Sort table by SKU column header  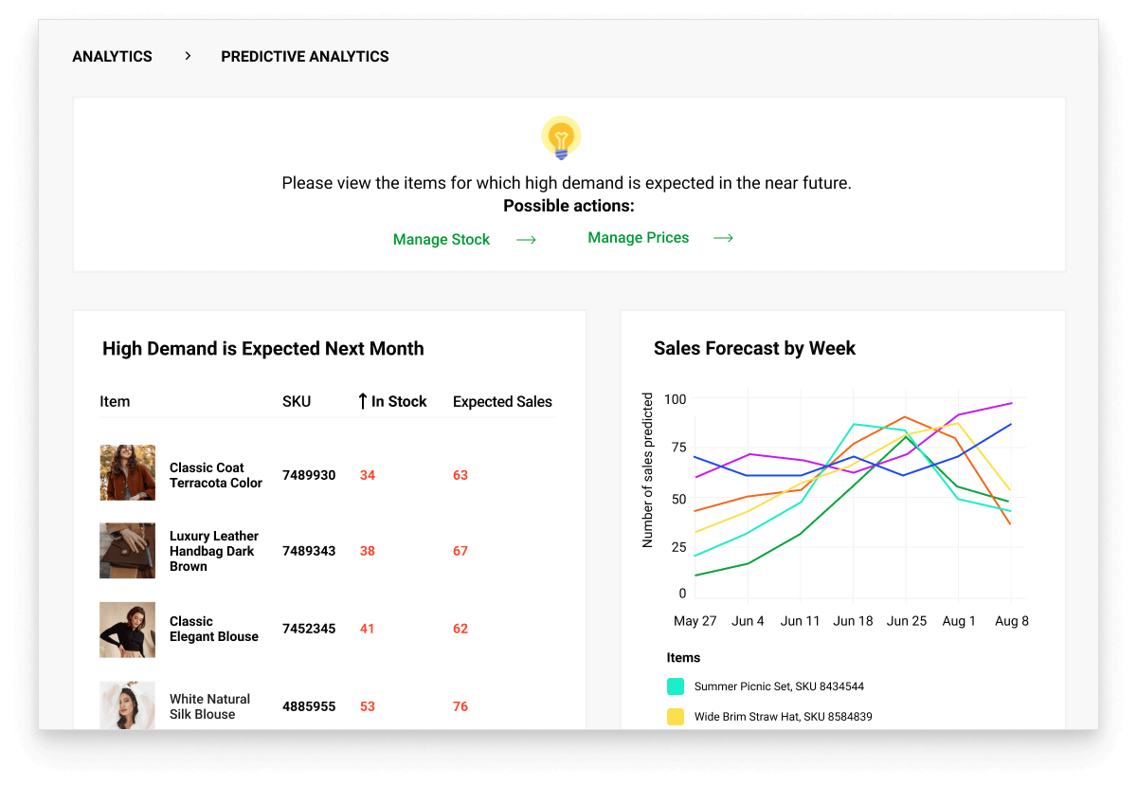click(297, 402)
